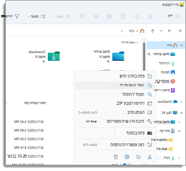
Task: Select 'הצמד ל'התחל'' in context menu
Action: pyautogui.click(x=115, y=94)
